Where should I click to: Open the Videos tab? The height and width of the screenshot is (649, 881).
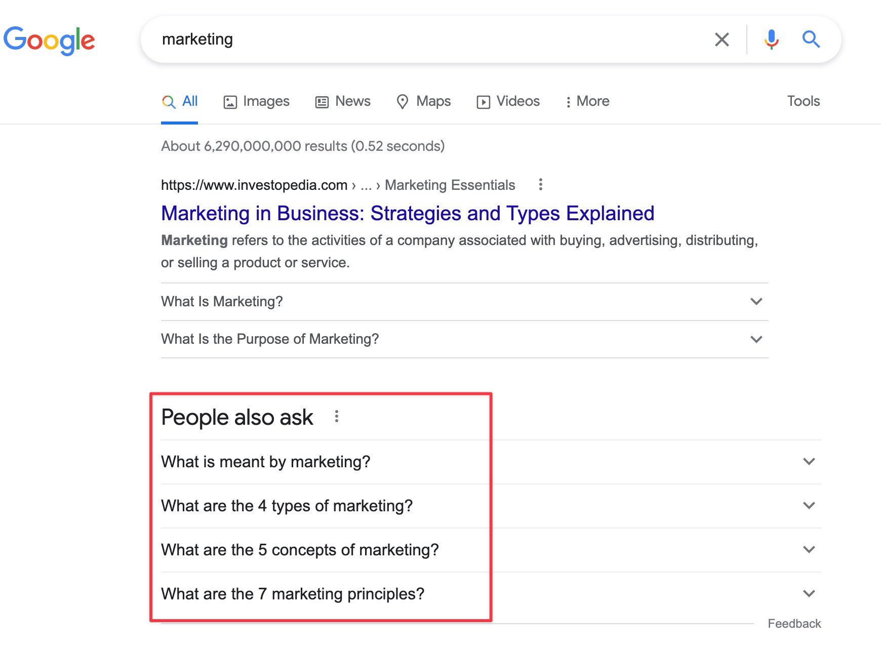pyautogui.click(x=508, y=101)
